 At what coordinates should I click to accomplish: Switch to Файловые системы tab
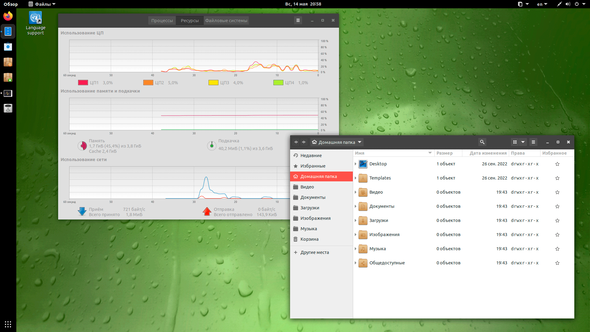tap(226, 21)
